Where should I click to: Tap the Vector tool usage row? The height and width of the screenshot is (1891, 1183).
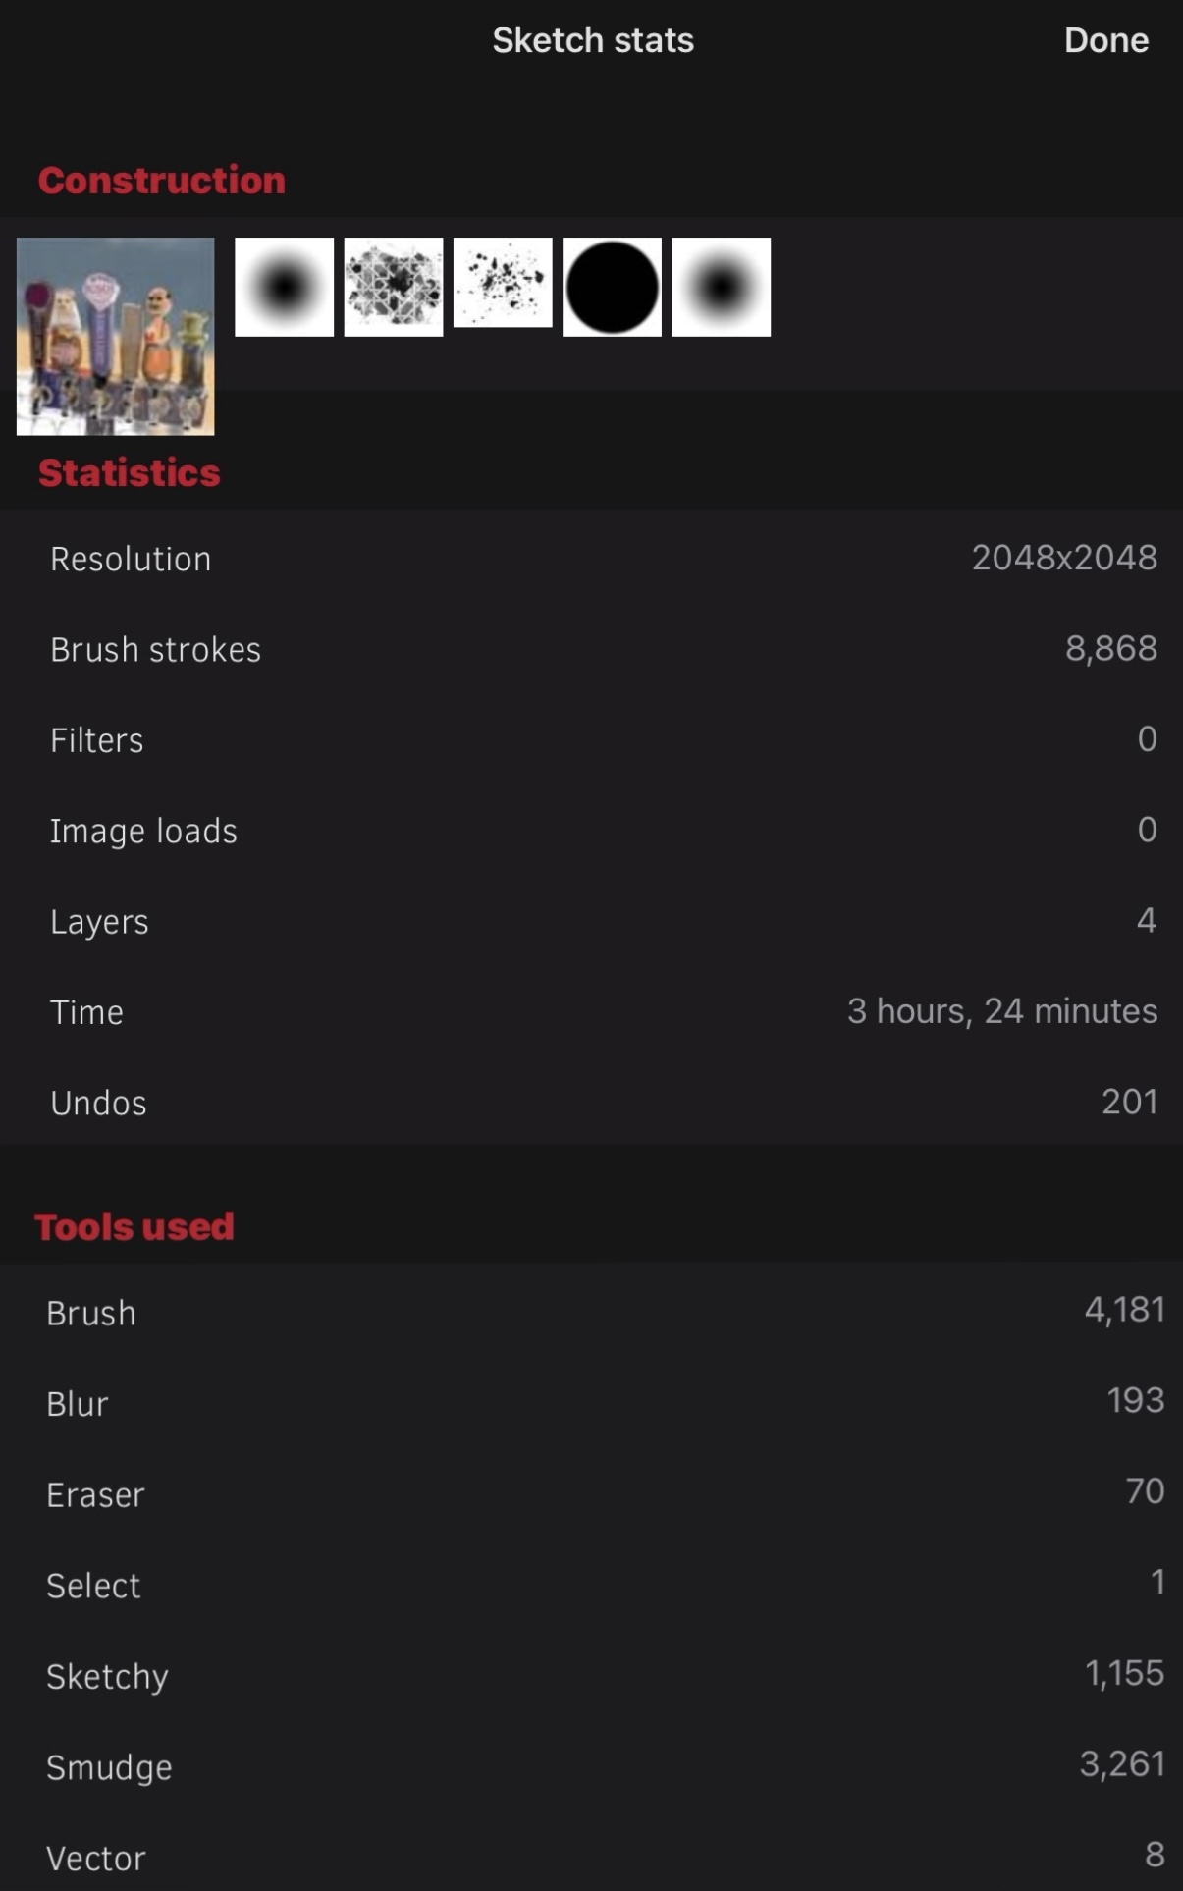click(x=591, y=1857)
